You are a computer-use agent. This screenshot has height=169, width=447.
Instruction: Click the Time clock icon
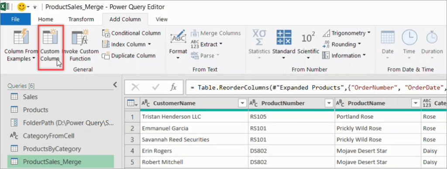(x=409, y=37)
